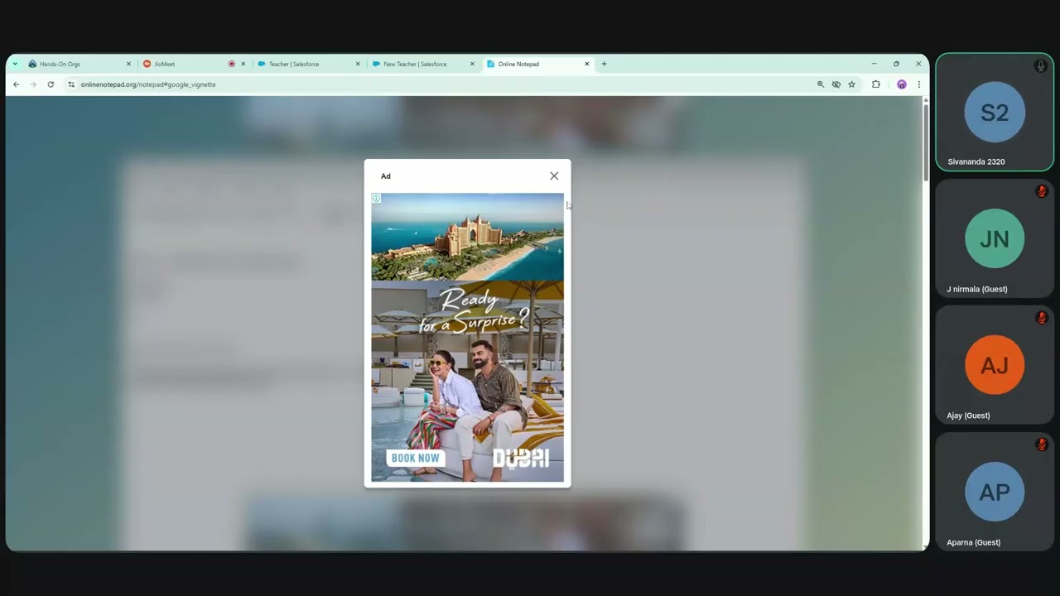Viewport: 1060px width, 596px height.
Task: Open the Extensions puzzle menu
Action: pos(876,84)
